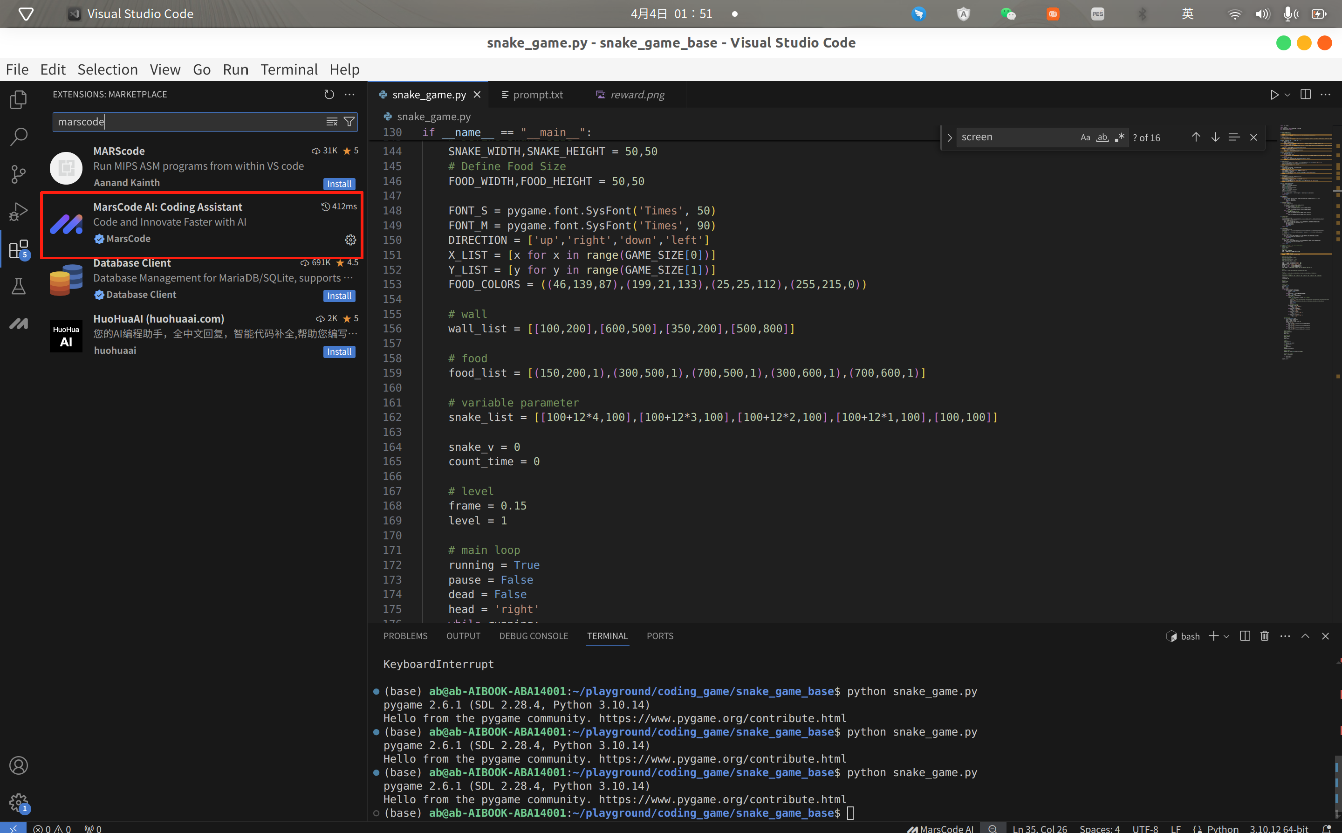This screenshot has width=1342, height=833.
Task: Click the code minimap overview on right
Action: 1305,242
